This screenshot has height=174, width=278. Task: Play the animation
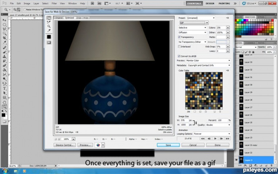coord(215,138)
